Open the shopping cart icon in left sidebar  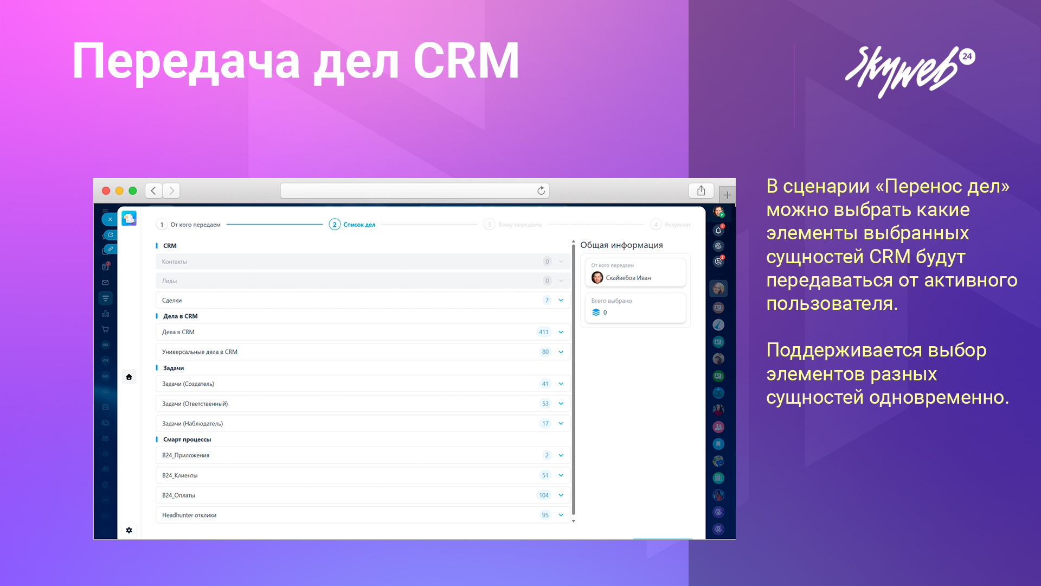tap(105, 329)
